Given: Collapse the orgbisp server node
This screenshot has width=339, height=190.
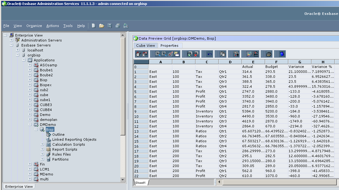Looking at the screenshot, I should click(x=18, y=55).
